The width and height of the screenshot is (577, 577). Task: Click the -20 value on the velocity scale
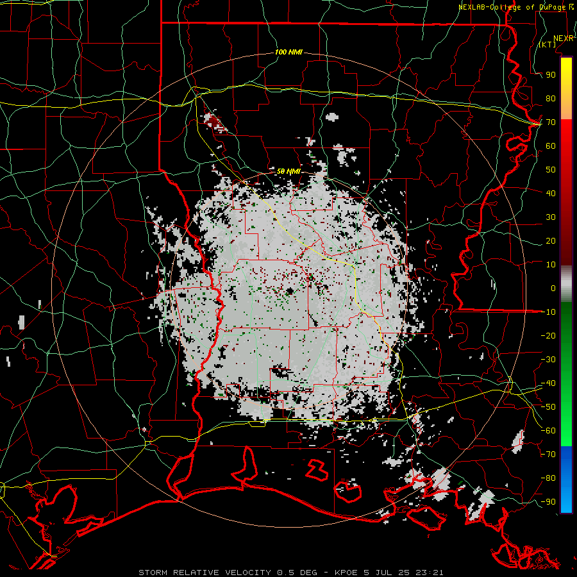(548, 335)
